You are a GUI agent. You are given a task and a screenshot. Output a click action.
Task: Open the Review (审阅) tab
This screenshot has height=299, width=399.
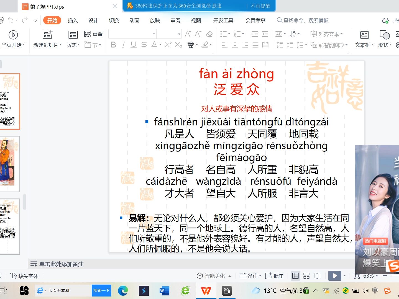click(x=175, y=20)
